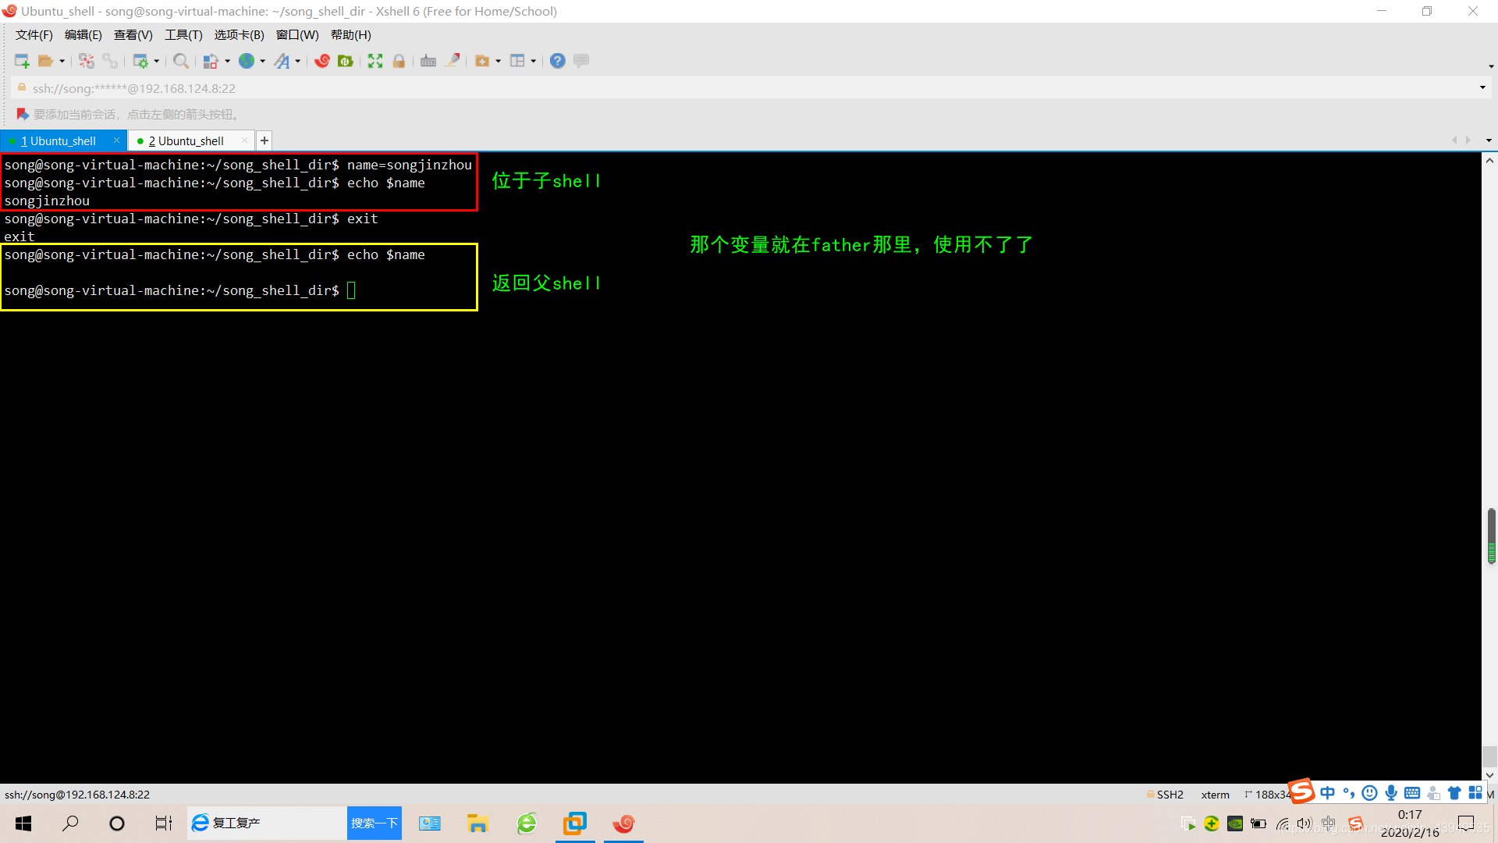Image resolution: width=1498 pixels, height=843 pixels.
Task: Add a new tab with plus button
Action: pos(264,140)
